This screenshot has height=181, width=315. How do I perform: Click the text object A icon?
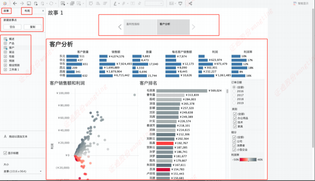tap(5, 136)
